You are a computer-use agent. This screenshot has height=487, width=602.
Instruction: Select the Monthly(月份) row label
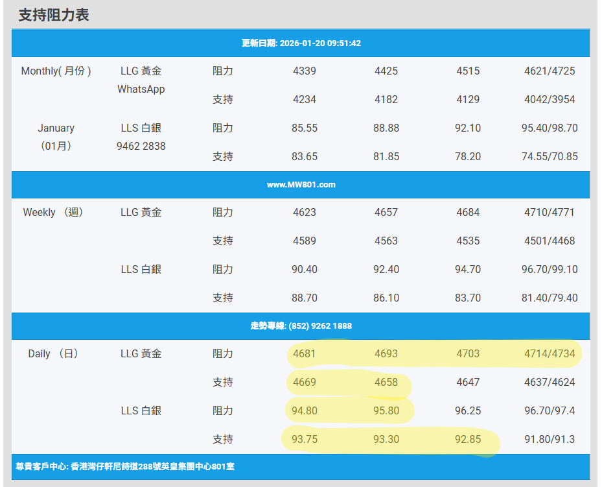[x=56, y=71]
